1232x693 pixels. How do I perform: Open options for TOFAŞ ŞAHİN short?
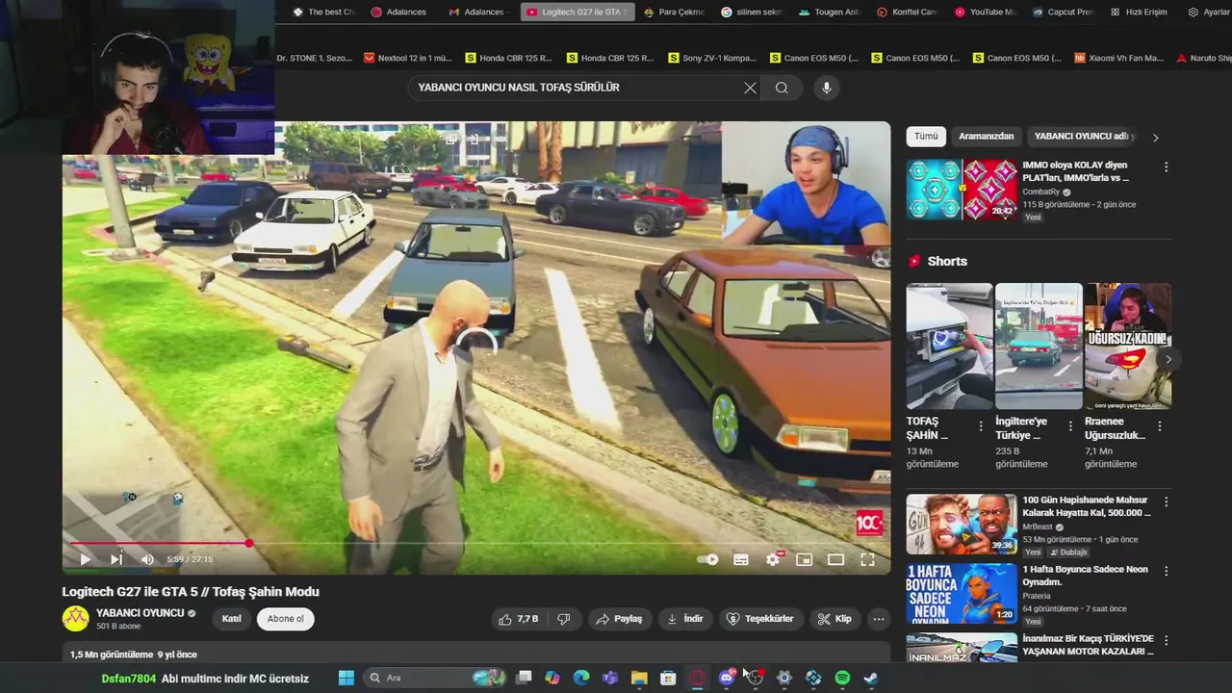click(981, 426)
